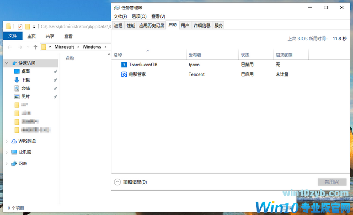Switch to the 详细信息 tab

[x=202, y=25]
